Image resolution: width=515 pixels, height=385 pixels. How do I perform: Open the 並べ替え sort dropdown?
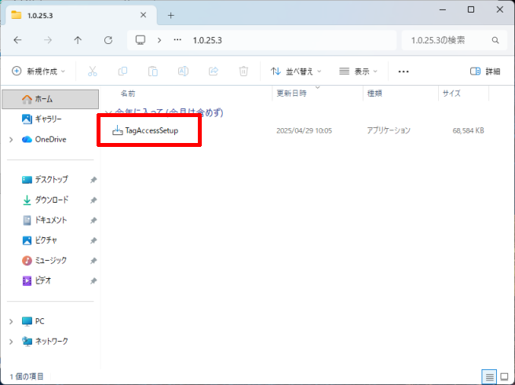[x=297, y=71]
